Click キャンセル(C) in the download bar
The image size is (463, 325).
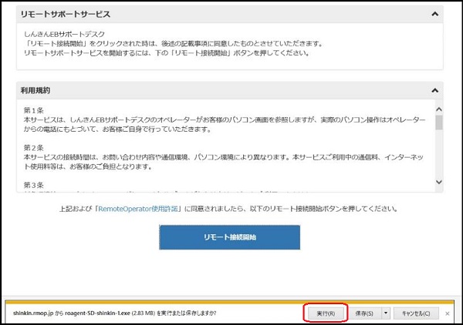[417, 313]
